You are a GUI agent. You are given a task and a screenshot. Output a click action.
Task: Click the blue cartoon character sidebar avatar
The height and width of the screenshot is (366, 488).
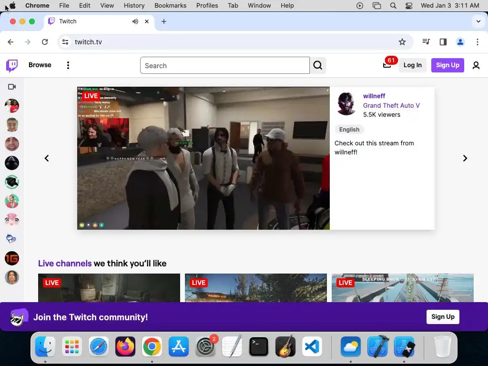pos(12,239)
